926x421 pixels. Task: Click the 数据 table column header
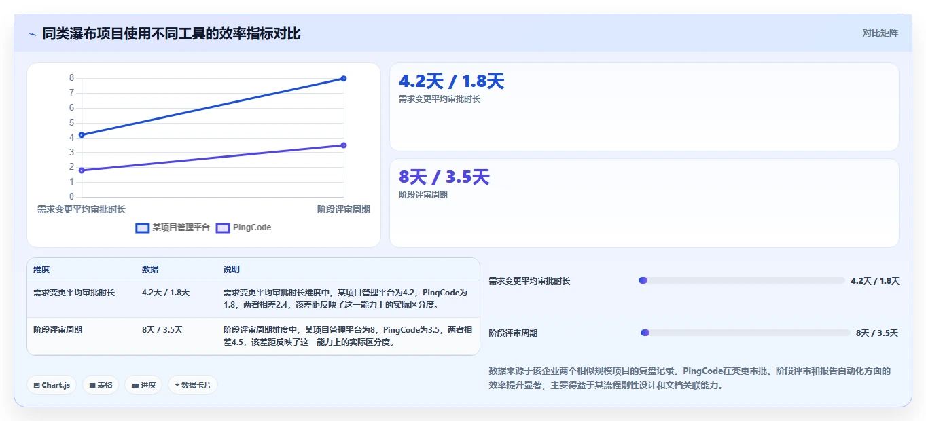click(x=150, y=270)
